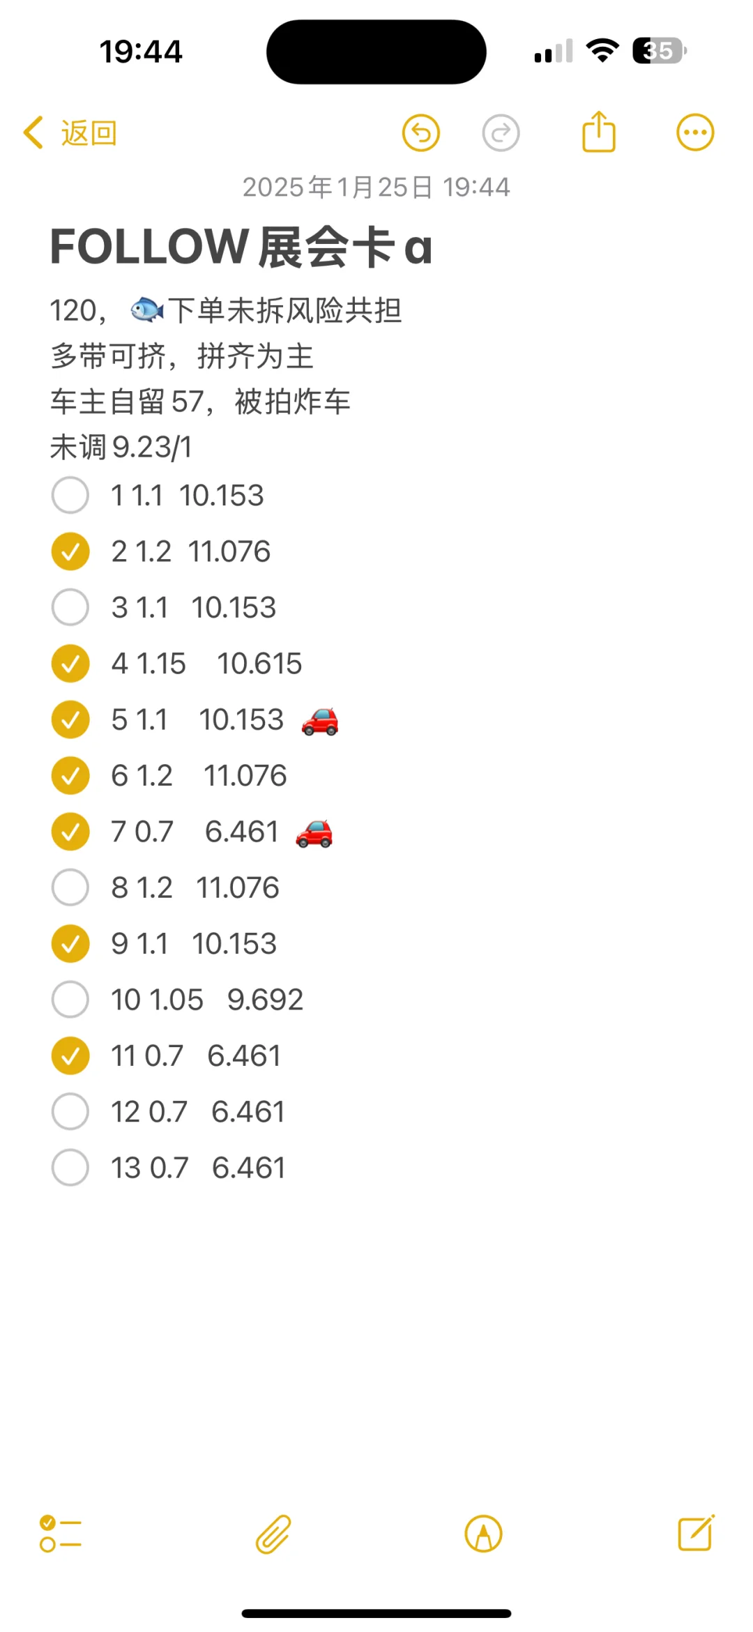
Task: Tap the checklist icon in bottom toolbar
Action: (x=61, y=1534)
